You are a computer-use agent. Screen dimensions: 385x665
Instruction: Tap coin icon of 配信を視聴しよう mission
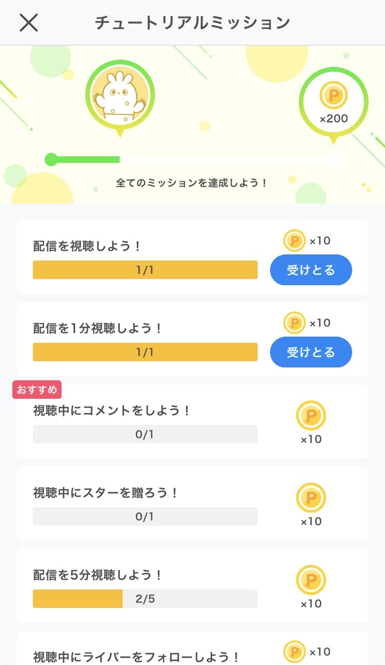[294, 241]
